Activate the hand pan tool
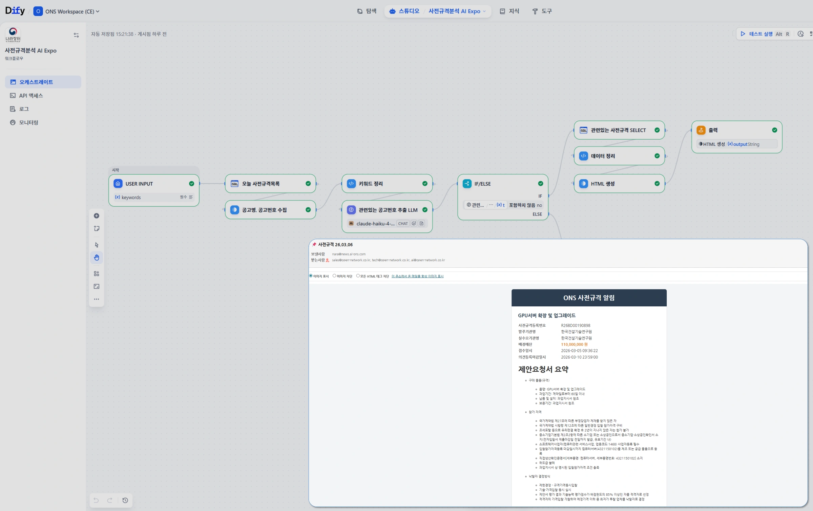The width and height of the screenshot is (813, 511). (x=97, y=258)
